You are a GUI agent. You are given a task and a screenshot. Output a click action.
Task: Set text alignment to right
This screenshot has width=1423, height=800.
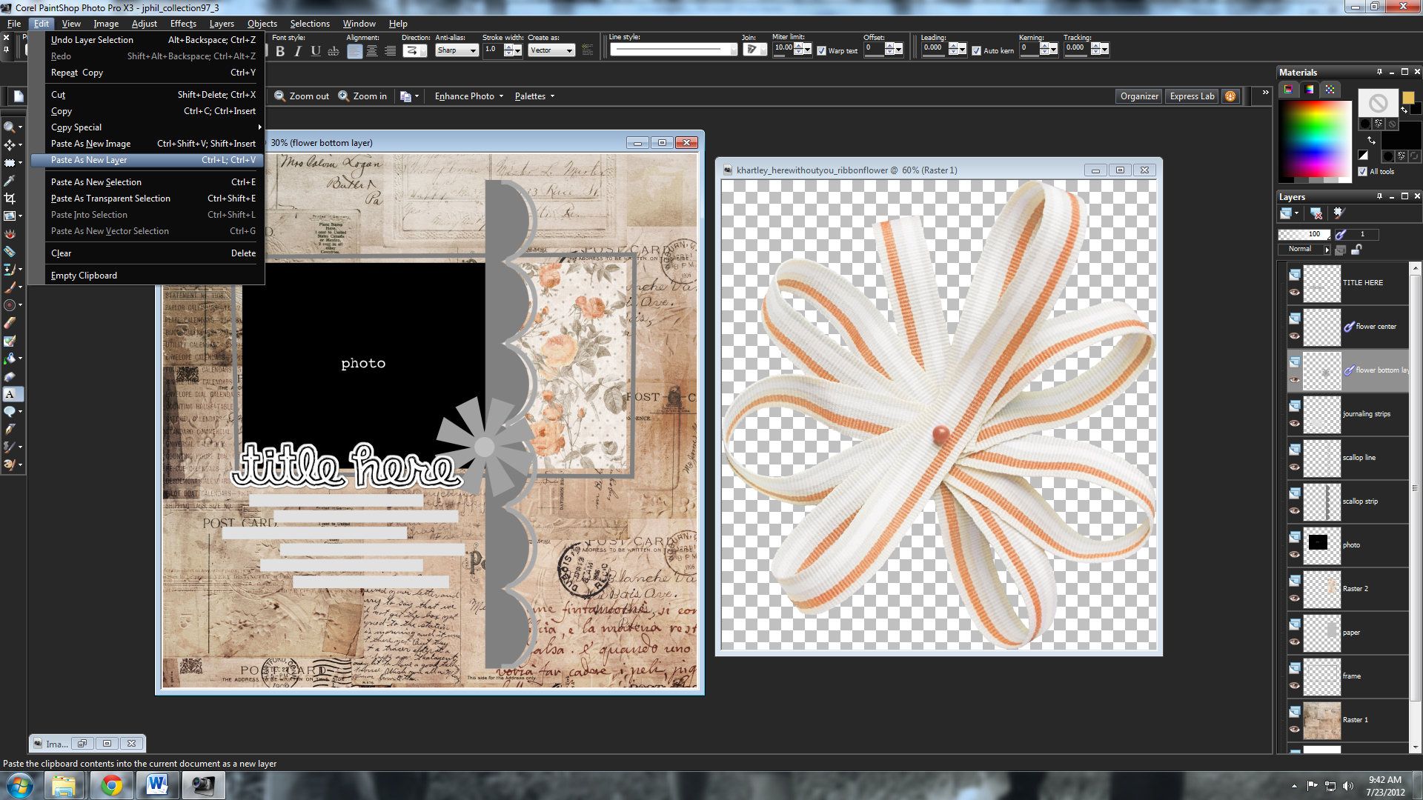click(390, 50)
